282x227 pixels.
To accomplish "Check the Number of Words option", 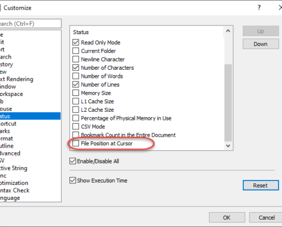I will 76,76.
